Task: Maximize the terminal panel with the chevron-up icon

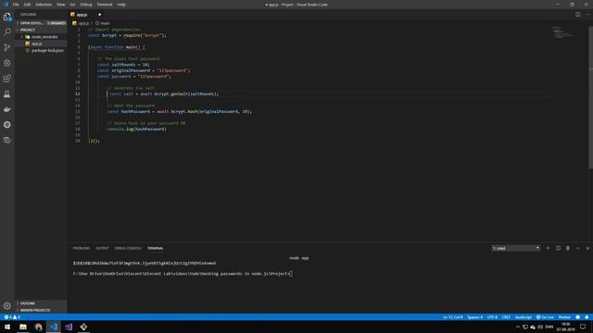Action: (x=577, y=248)
